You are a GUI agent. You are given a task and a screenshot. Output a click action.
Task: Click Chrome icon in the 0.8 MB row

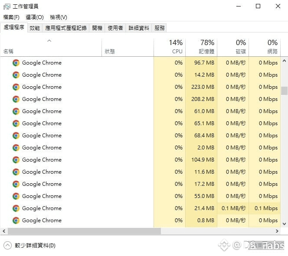click(16, 220)
